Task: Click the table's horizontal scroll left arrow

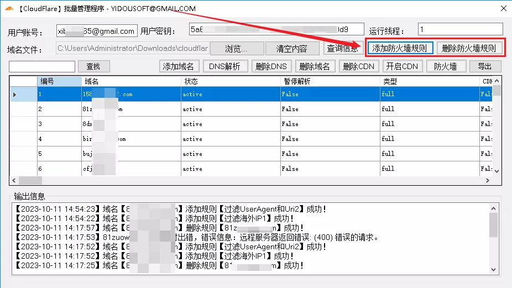Action: (x=14, y=180)
